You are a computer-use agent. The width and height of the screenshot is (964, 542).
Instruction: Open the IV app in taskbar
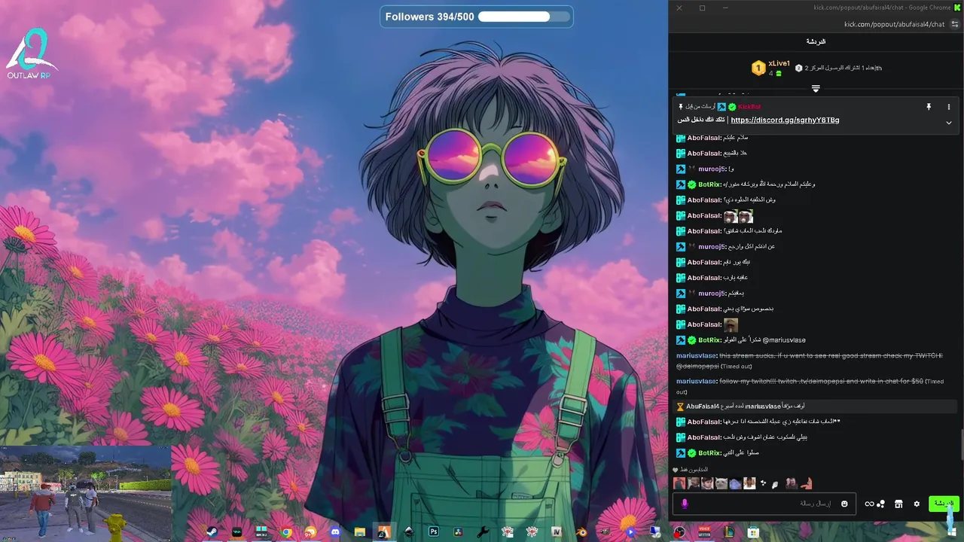[557, 531]
